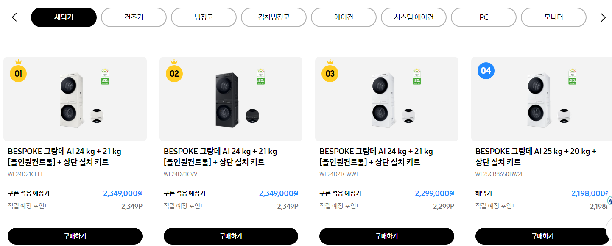Screen dimensions: 612x246
Task: Click 구매하기 on the first washer
Action: point(75,236)
